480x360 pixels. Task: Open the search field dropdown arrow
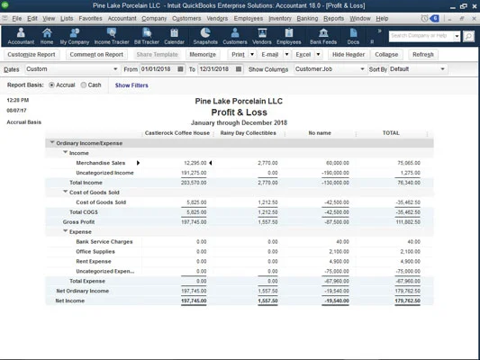[x=457, y=36]
